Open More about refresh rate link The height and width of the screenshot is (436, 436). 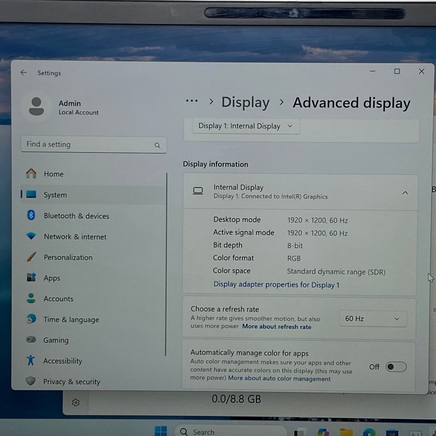pos(277,327)
